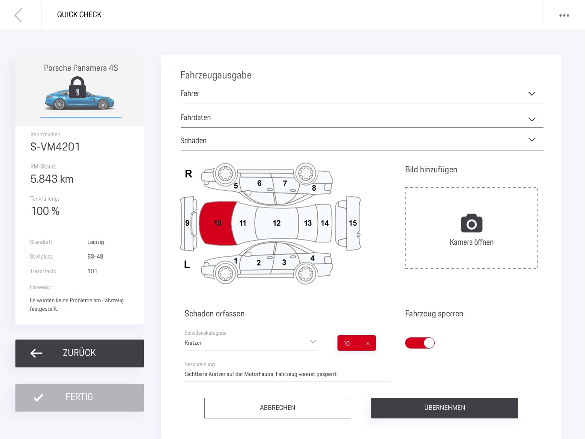585x439 pixels.
Task: Select front bumper zone 9 on diagram
Action: coord(187,223)
